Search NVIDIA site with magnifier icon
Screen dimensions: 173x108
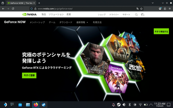136,15
